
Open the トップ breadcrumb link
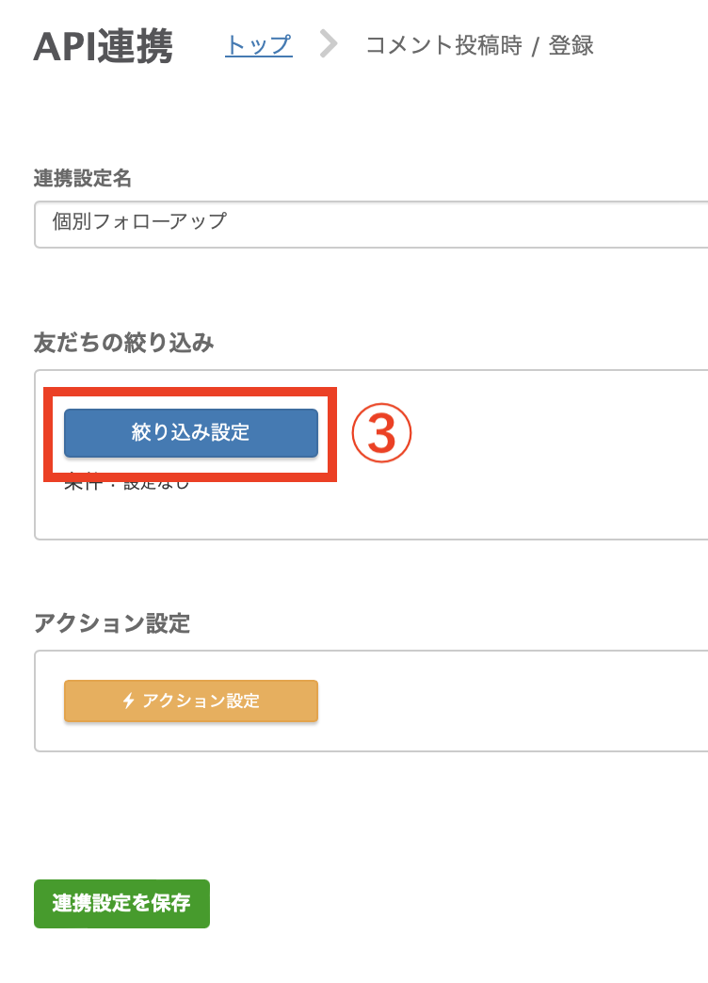[258, 45]
